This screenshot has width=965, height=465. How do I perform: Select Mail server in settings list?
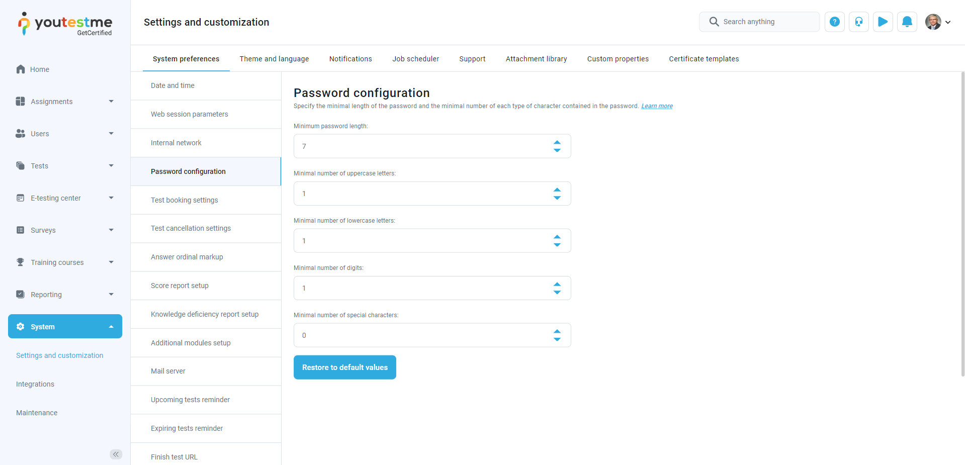pyautogui.click(x=168, y=371)
